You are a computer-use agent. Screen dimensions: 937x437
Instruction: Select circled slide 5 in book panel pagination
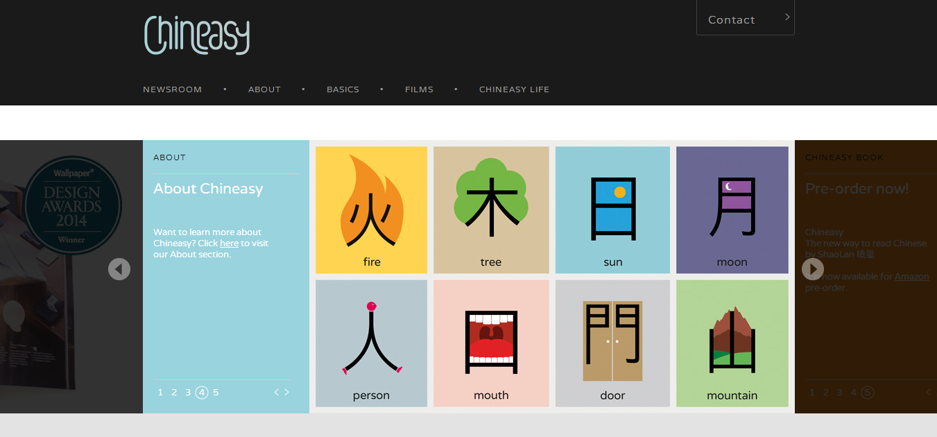868,393
